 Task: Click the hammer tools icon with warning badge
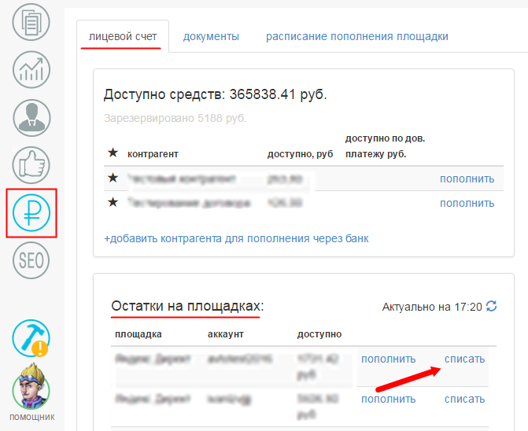pos(31,338)
